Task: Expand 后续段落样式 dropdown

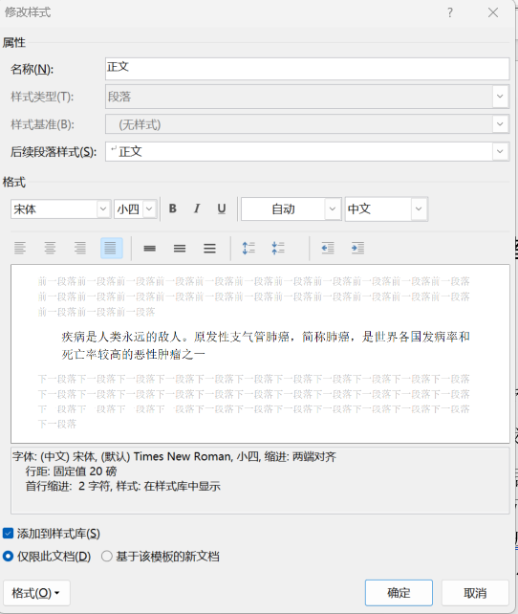Action: pyautogui.click(x=500, y=151)
